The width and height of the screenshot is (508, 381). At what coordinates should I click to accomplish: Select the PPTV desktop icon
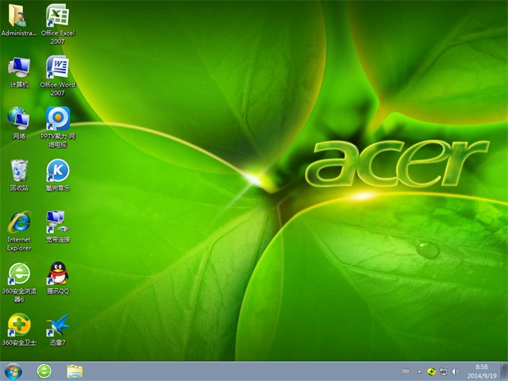click(57, 119)
